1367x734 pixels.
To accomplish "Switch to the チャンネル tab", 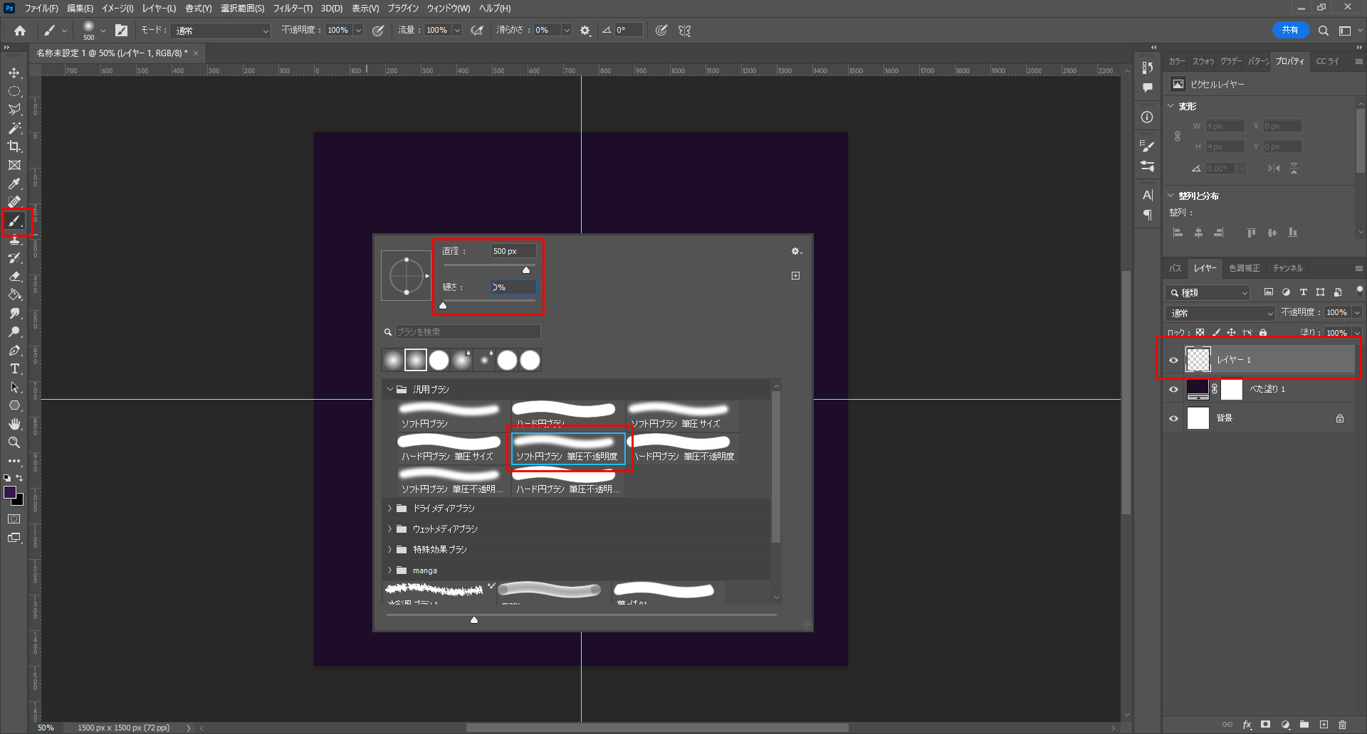I will pos(1287,268).
